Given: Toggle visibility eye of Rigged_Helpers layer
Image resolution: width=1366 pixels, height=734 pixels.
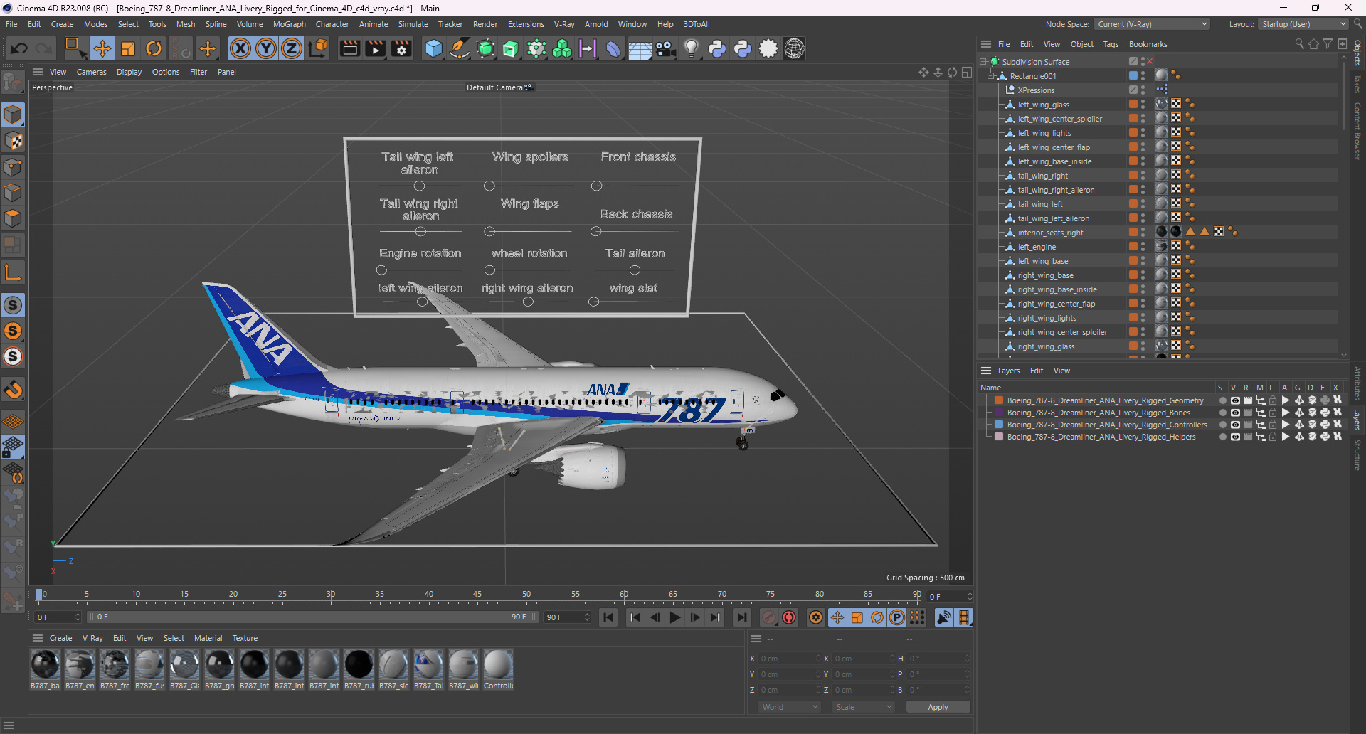Looking at the screenshot, I should pyautogui.click(x=1235, y=437).
